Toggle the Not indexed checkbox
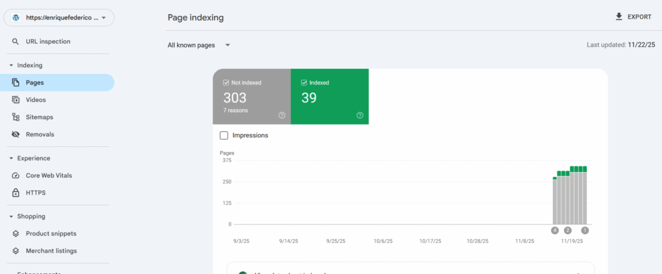 226,83
